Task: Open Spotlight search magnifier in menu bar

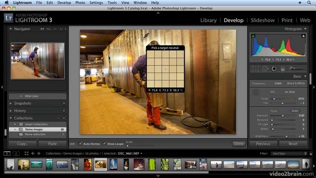Action: (309, 2)
